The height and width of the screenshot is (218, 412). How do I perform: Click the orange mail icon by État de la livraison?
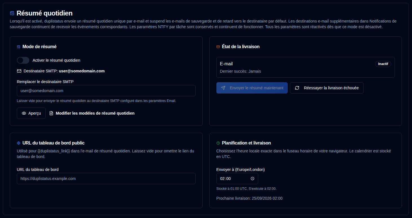point(218,47)
